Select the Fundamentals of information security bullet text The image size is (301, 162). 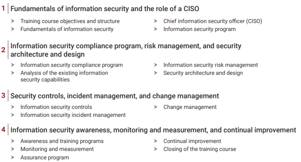[67, 29]
